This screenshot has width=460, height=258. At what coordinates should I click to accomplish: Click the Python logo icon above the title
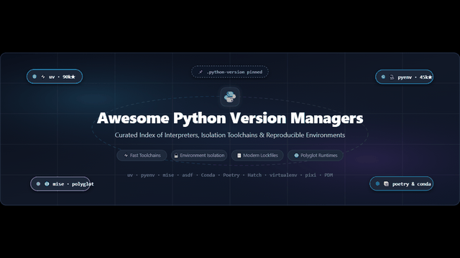click(x=230, y=97)
